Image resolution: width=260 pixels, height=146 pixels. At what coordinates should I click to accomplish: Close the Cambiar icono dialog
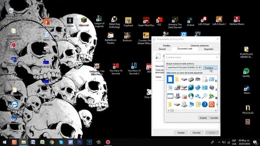(x=217, y=57)
